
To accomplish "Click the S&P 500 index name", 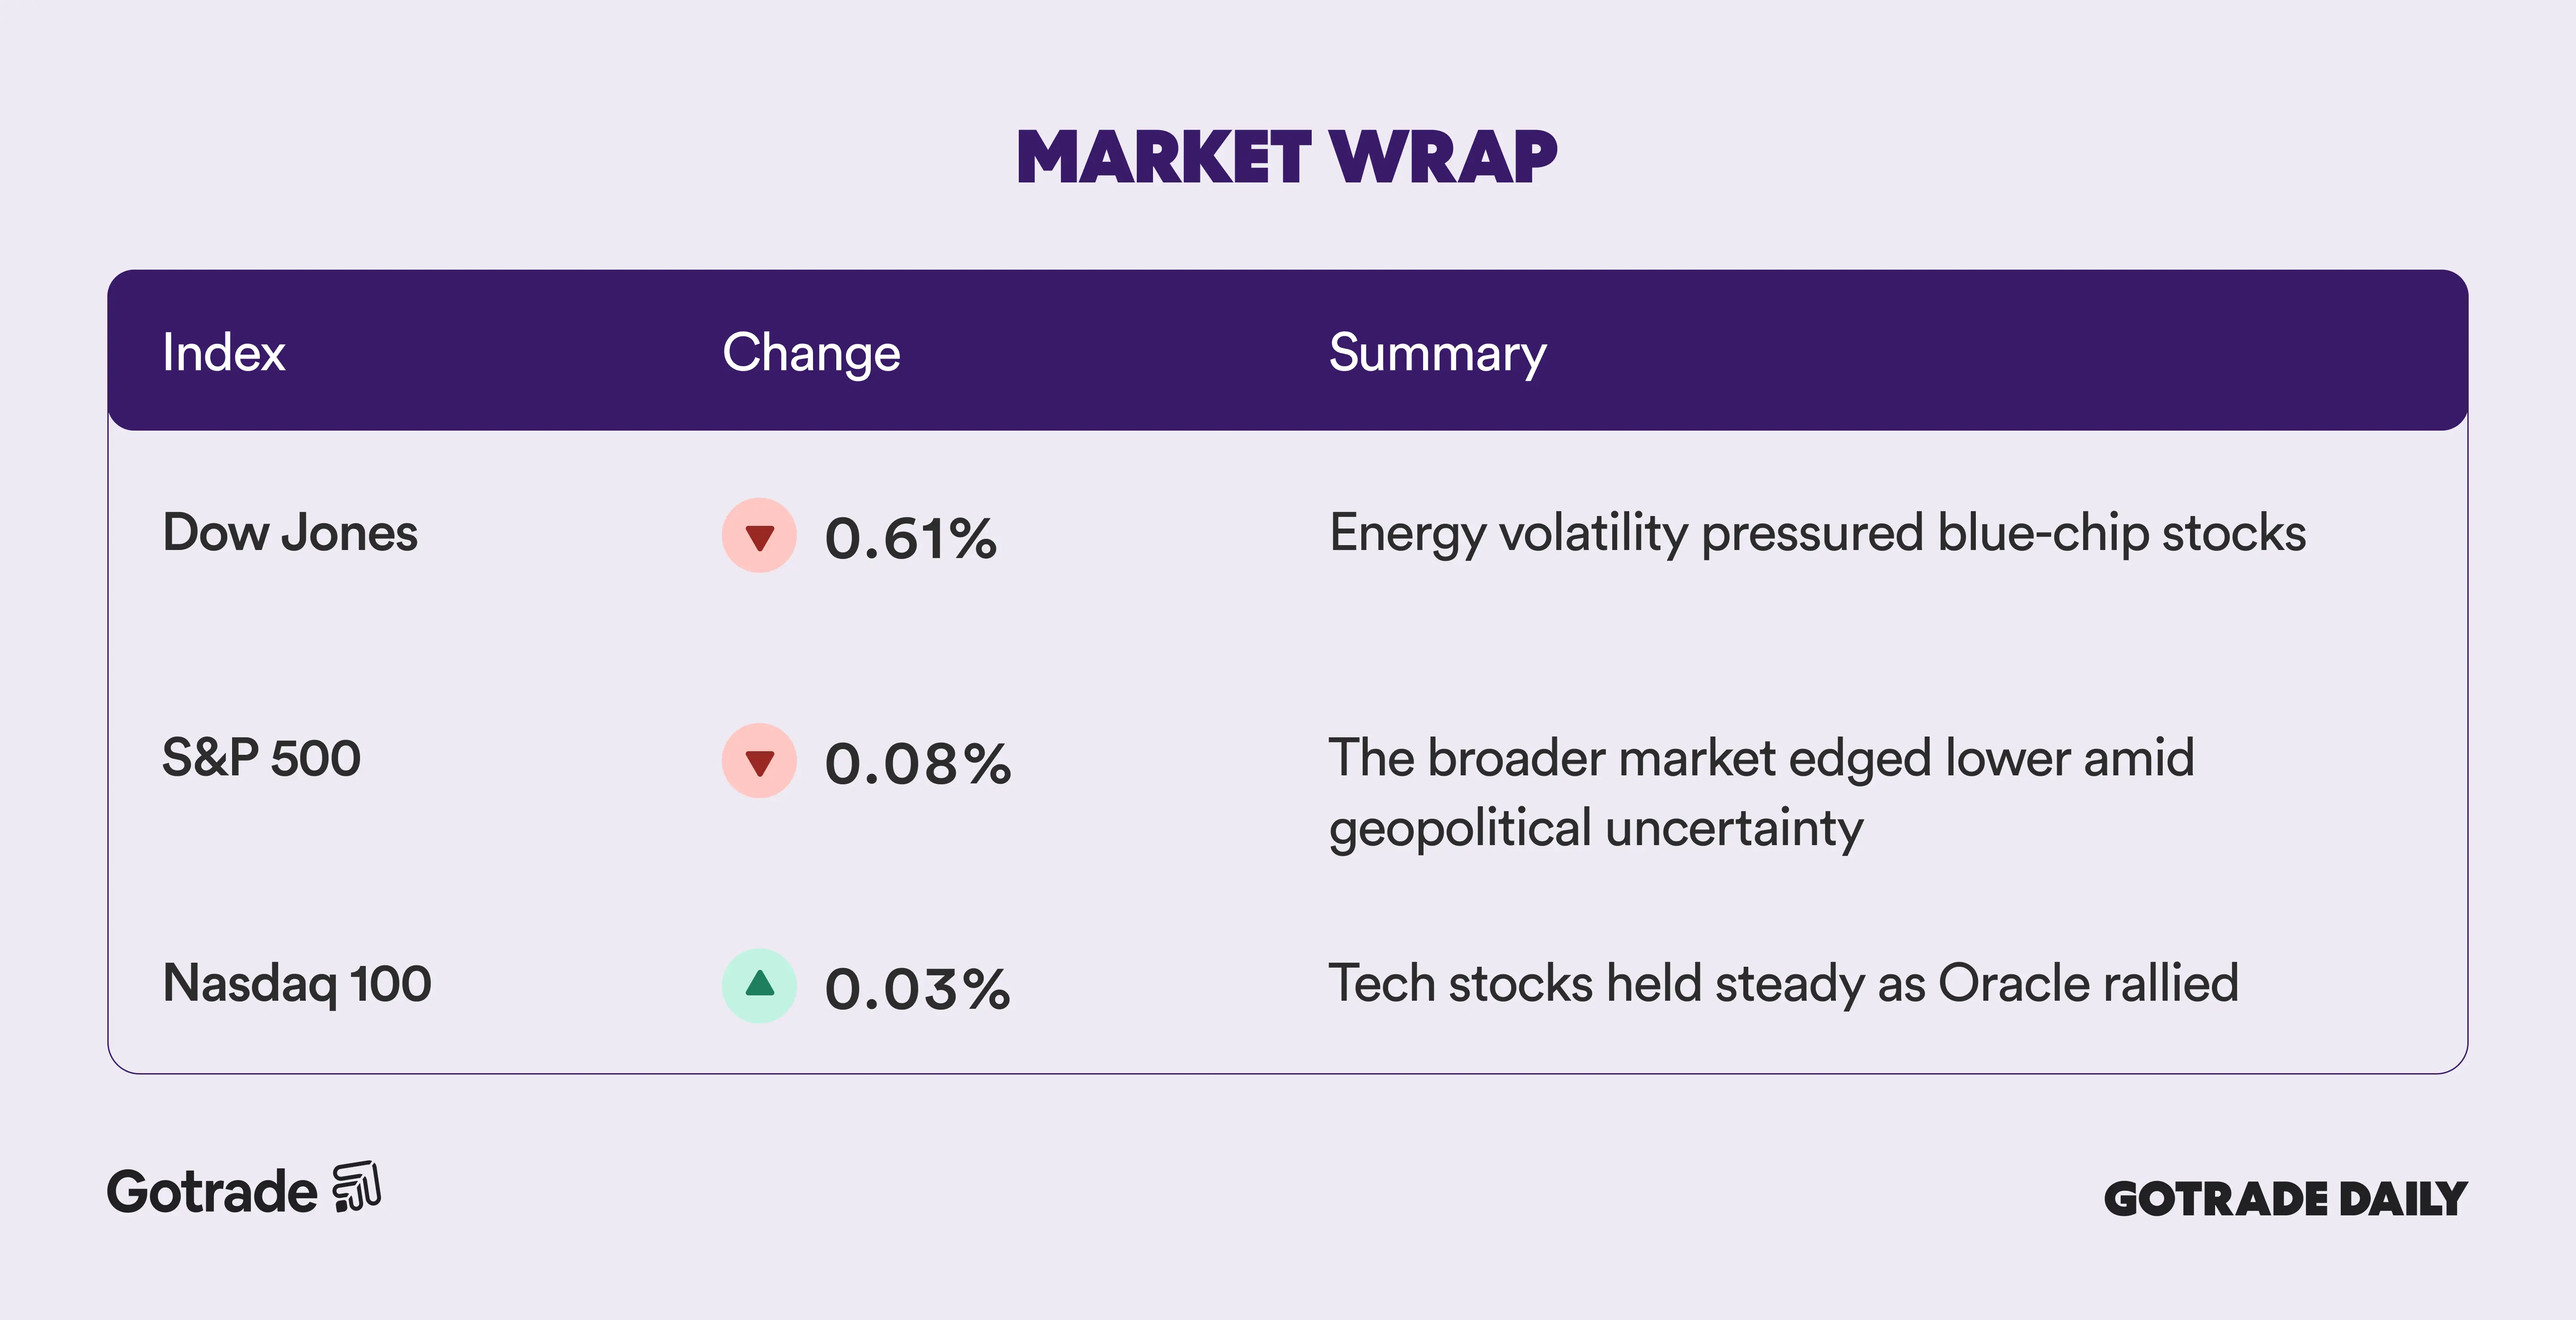I will [x=261, y=758].
